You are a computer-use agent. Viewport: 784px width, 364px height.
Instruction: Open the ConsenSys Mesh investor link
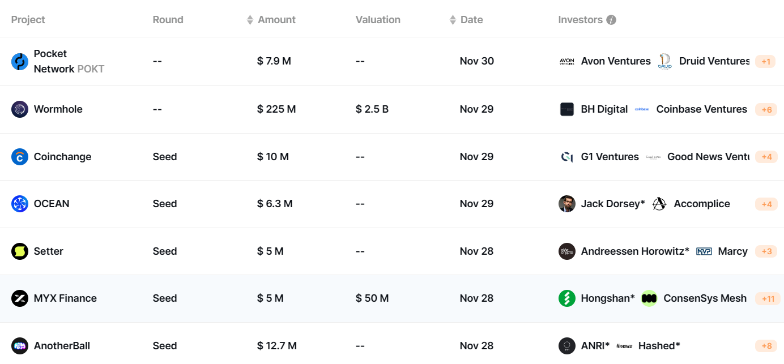click(705, 298)
